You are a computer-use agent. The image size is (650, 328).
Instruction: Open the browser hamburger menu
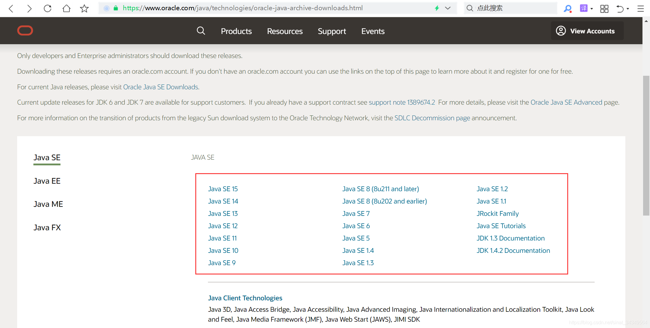[641, 8]
